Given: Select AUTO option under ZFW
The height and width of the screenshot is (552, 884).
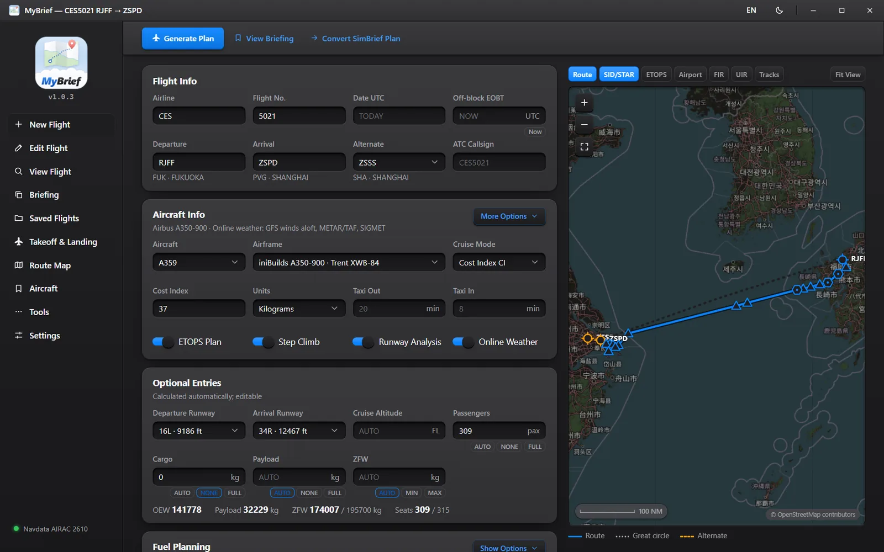Looking at the screenshot, I should [387, 493].
